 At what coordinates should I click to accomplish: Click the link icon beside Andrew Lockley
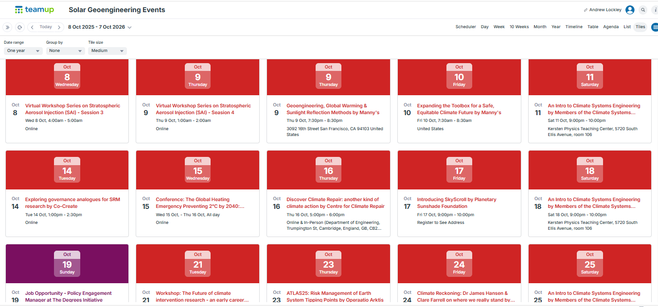[x=586, y=10]
